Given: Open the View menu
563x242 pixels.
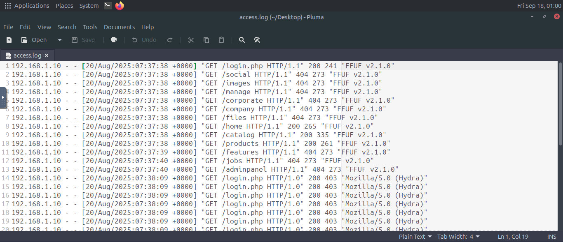Looking at the screenshot, I should click(x=45, y=27).
